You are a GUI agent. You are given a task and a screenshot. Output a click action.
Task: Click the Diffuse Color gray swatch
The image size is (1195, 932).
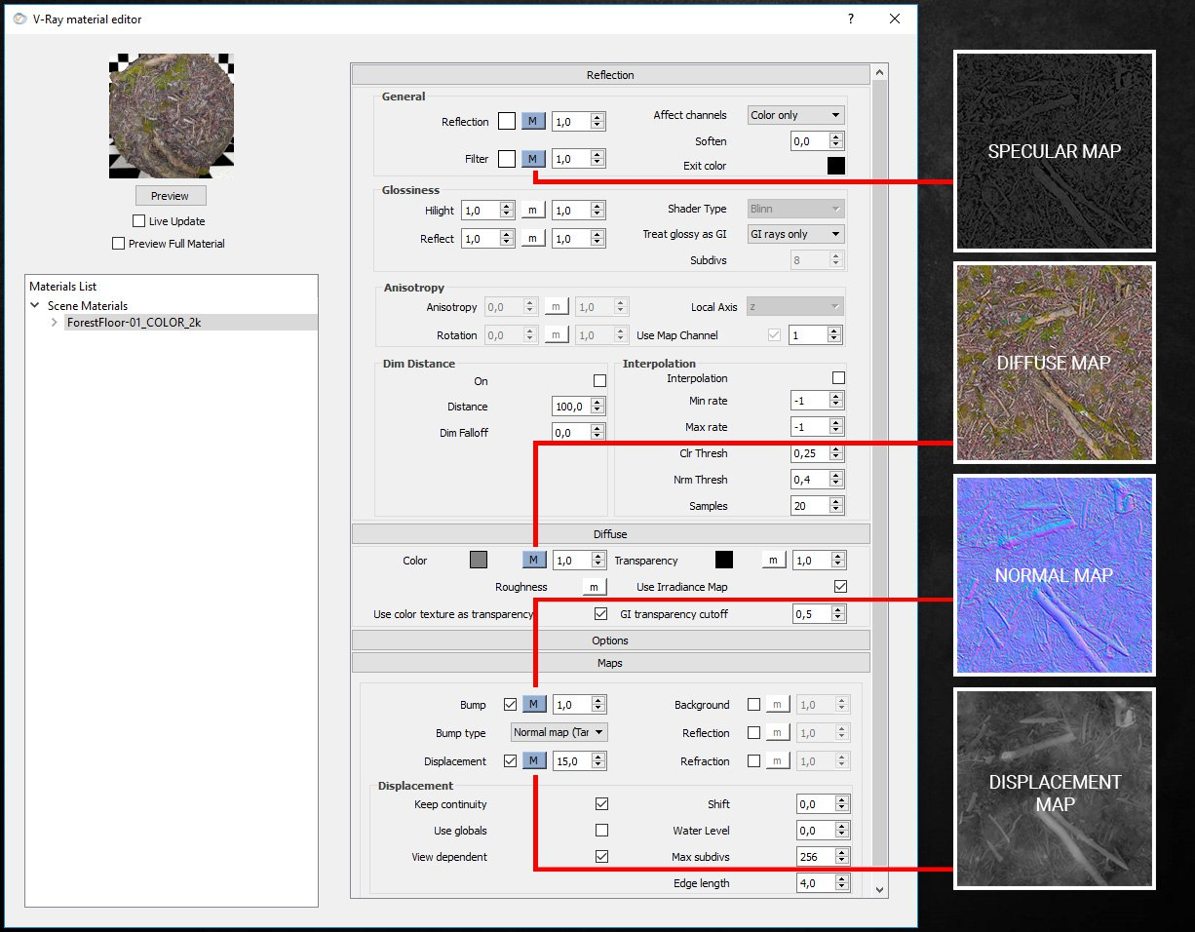478,561
